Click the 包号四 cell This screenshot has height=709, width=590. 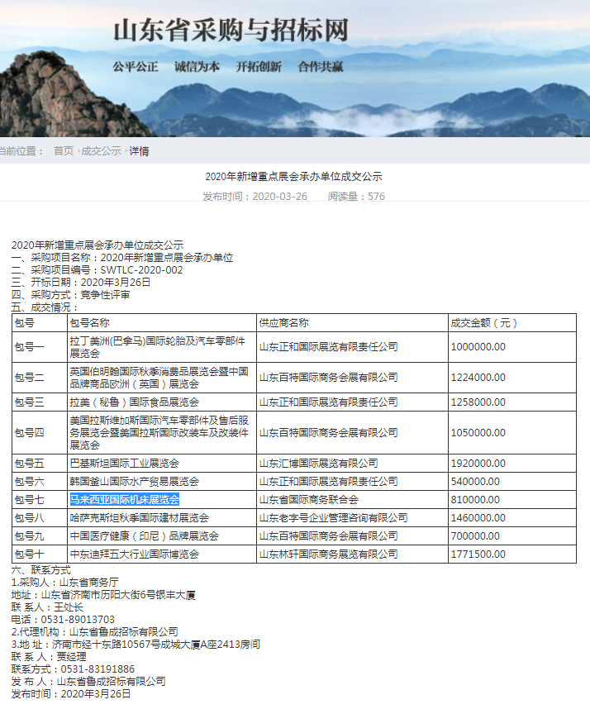40,433
